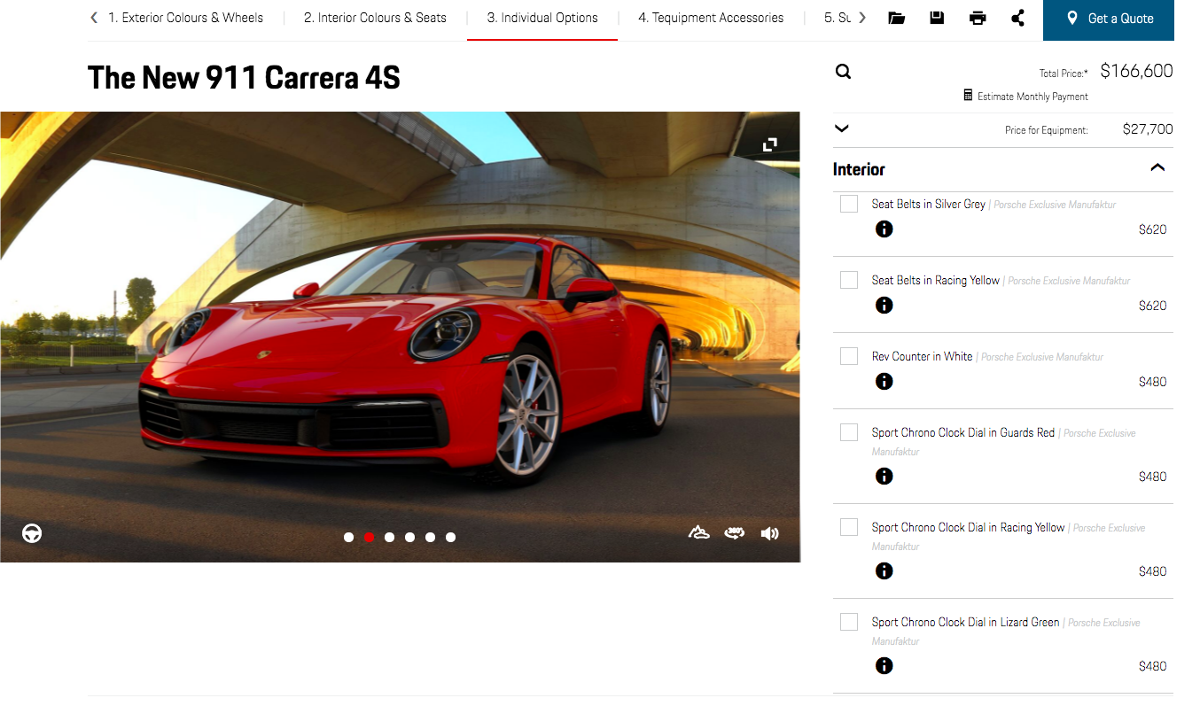Show info for Sport Chrono Dial Racing Yellow
This screenshot has width=1200, height=706.
click(884, 571)
